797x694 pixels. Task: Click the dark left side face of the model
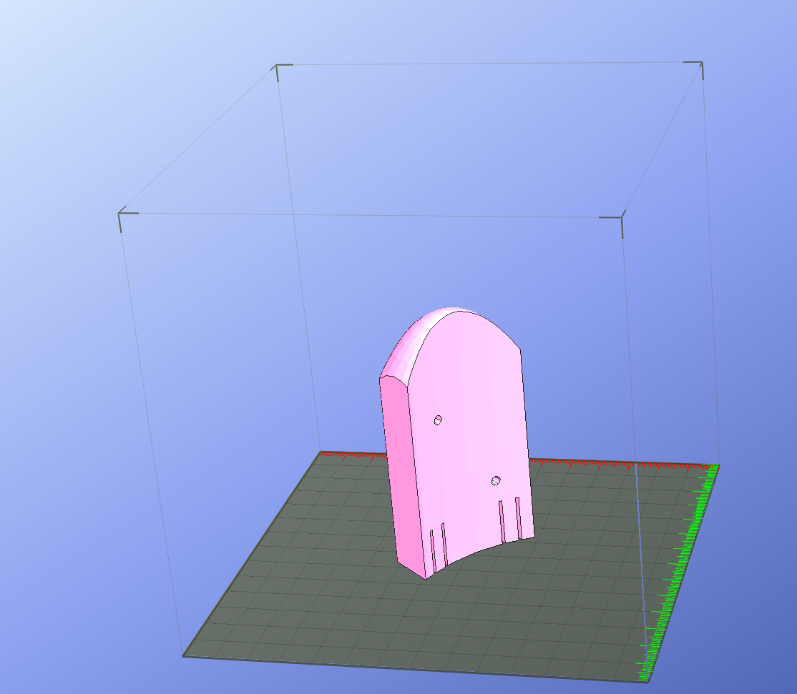tap(401, 477)
